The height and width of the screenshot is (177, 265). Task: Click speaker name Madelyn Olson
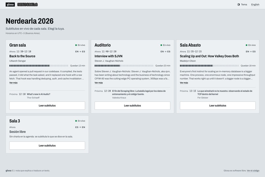pos(188,61)
